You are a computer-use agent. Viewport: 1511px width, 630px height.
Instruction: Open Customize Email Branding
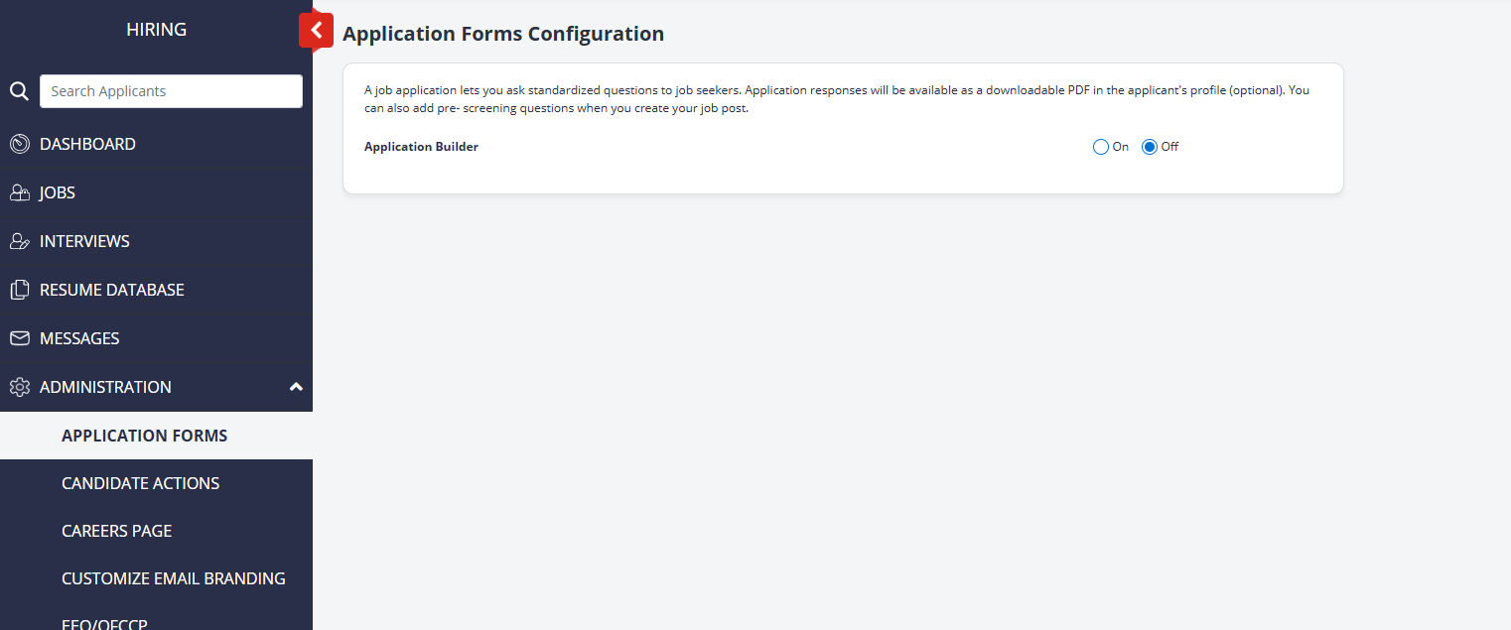tap(173, 578)
